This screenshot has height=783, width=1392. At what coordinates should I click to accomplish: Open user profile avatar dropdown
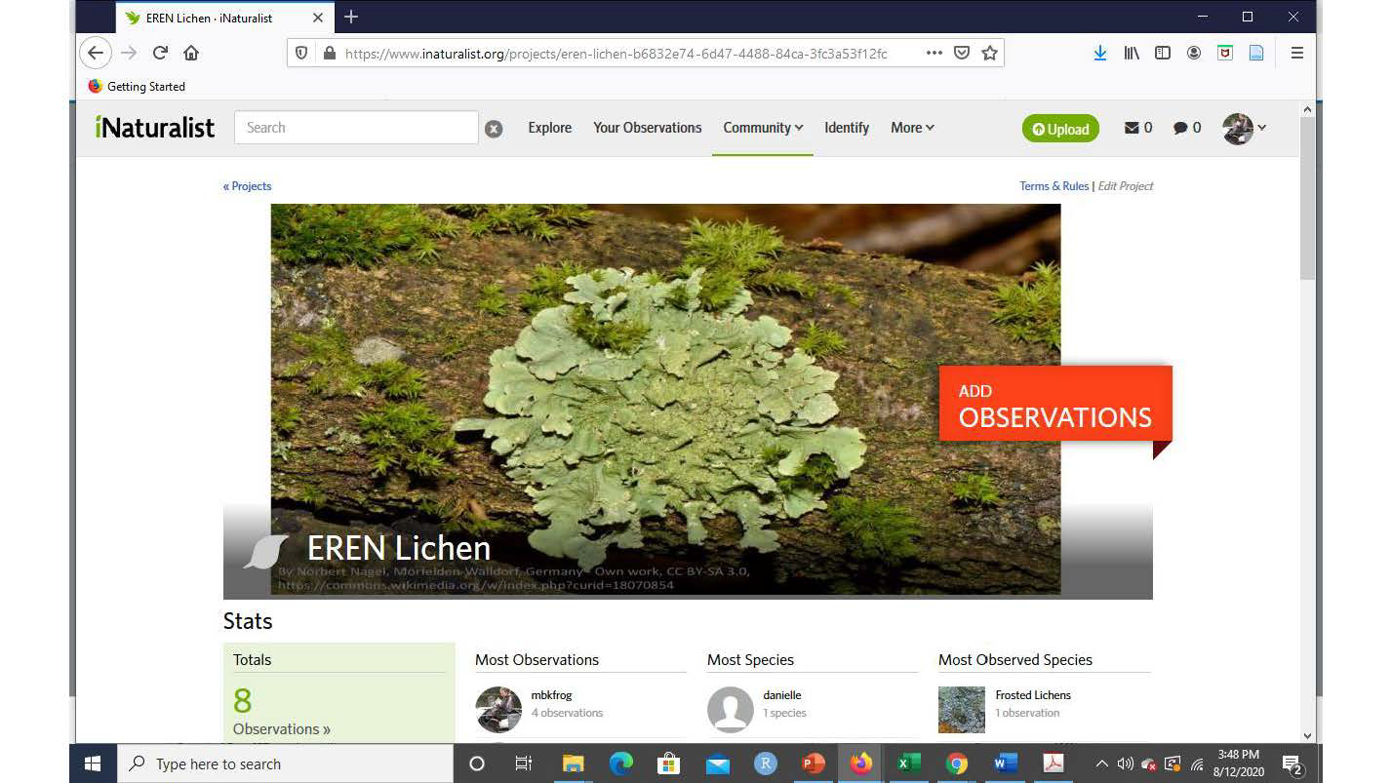pyautogui.click(x=1244, y=128)
